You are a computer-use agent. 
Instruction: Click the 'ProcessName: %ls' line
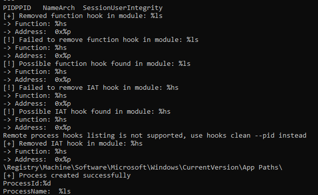[x=37, y=192]
